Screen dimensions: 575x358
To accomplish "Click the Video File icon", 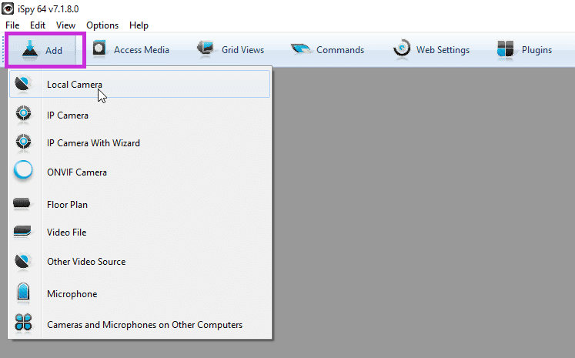I will pos(22,232).
